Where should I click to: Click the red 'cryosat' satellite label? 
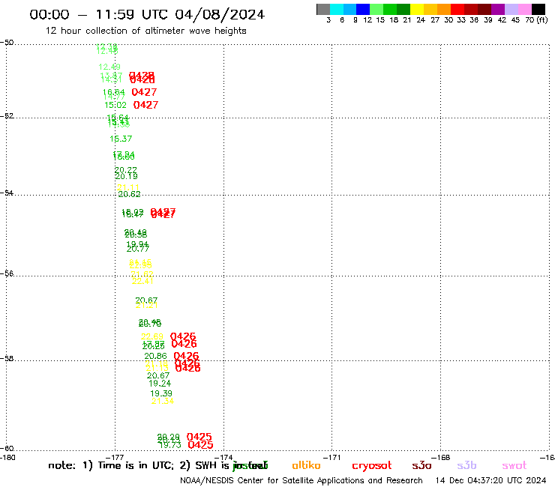click(372, 466)
